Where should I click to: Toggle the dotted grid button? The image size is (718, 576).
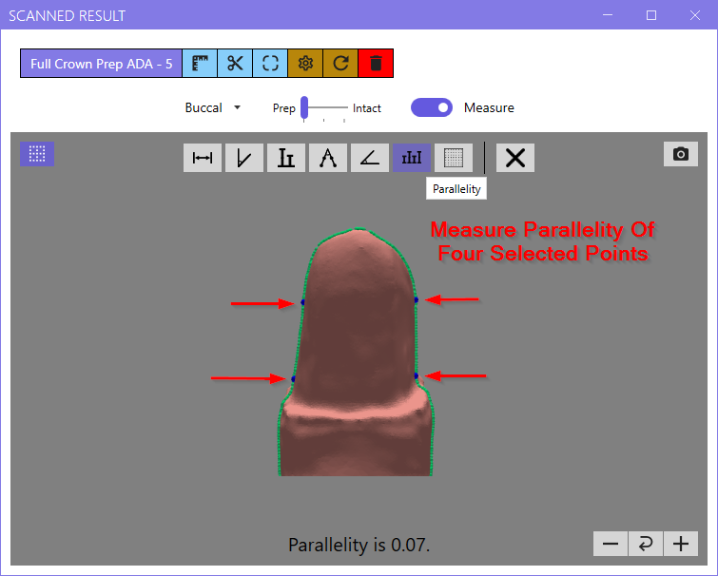pos(37,154)
